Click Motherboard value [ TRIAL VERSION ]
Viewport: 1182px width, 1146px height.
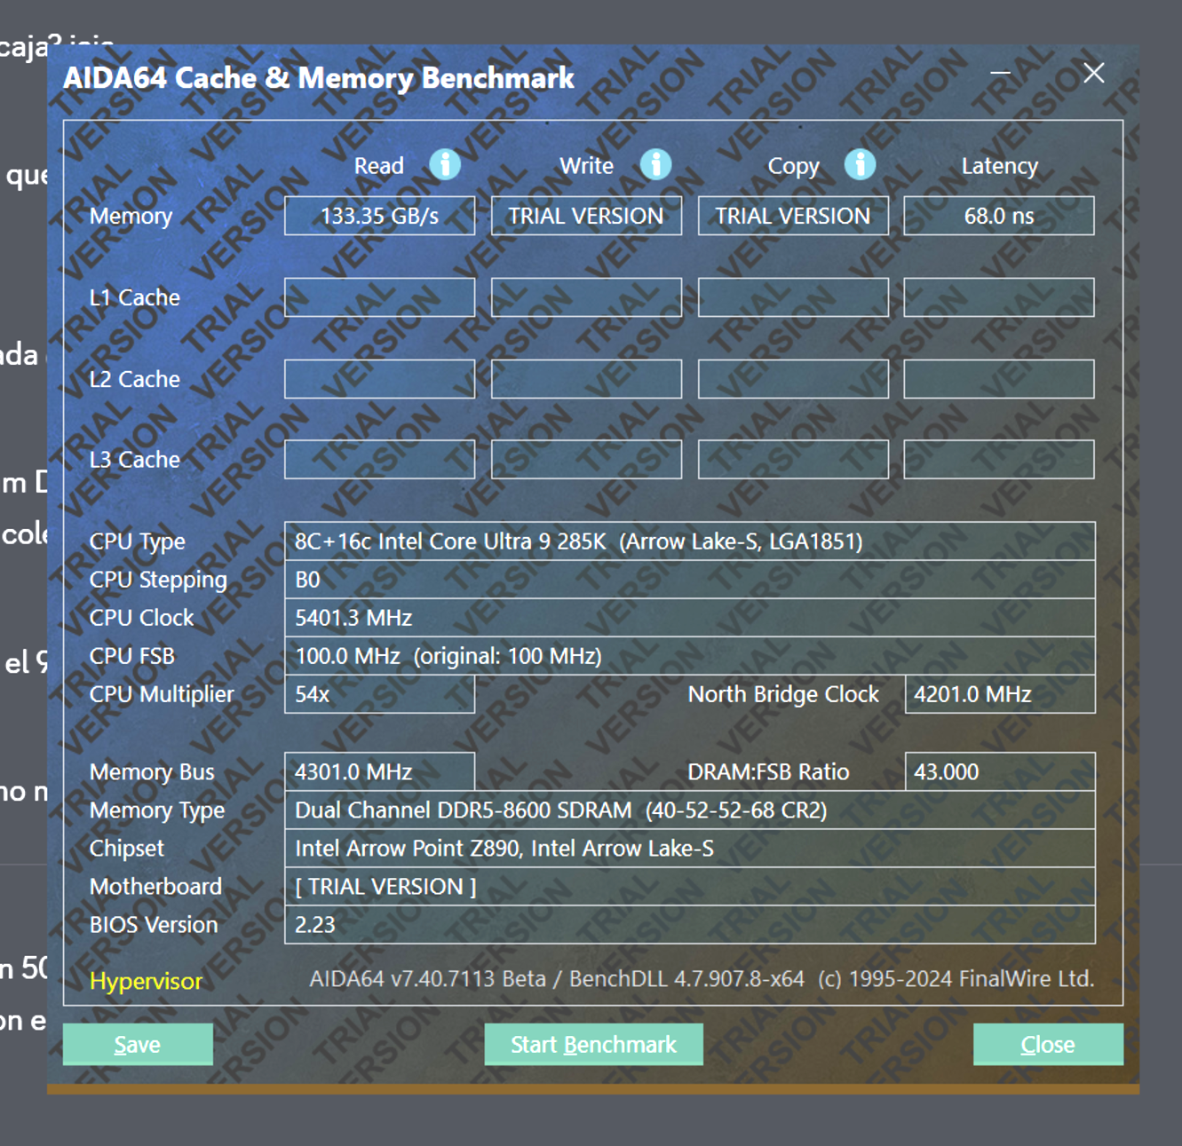click(690, 887)
